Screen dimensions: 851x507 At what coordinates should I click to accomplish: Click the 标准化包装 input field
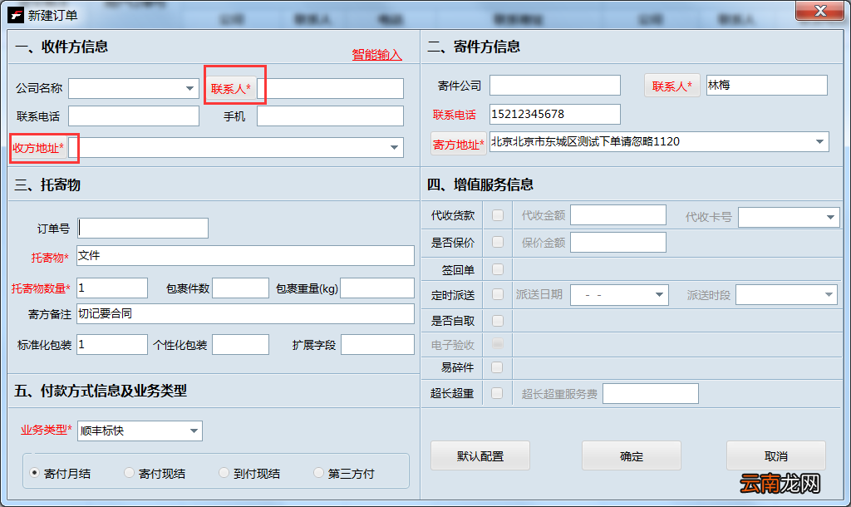coord(112,345)
